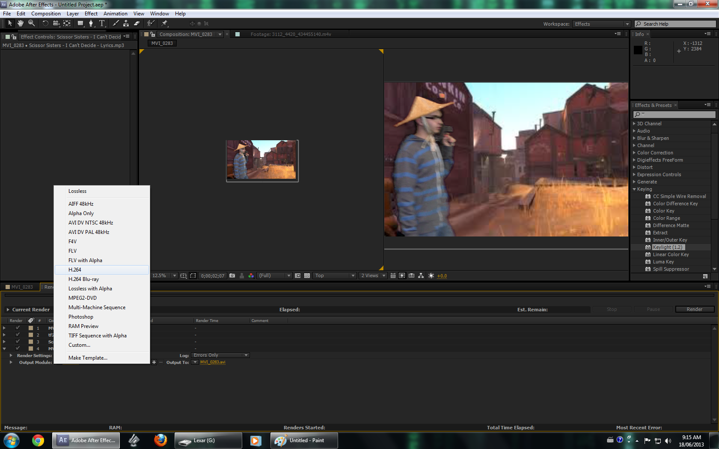
Task: Open the 2 Views layout dropdown
Action: (x=373, y=276)
